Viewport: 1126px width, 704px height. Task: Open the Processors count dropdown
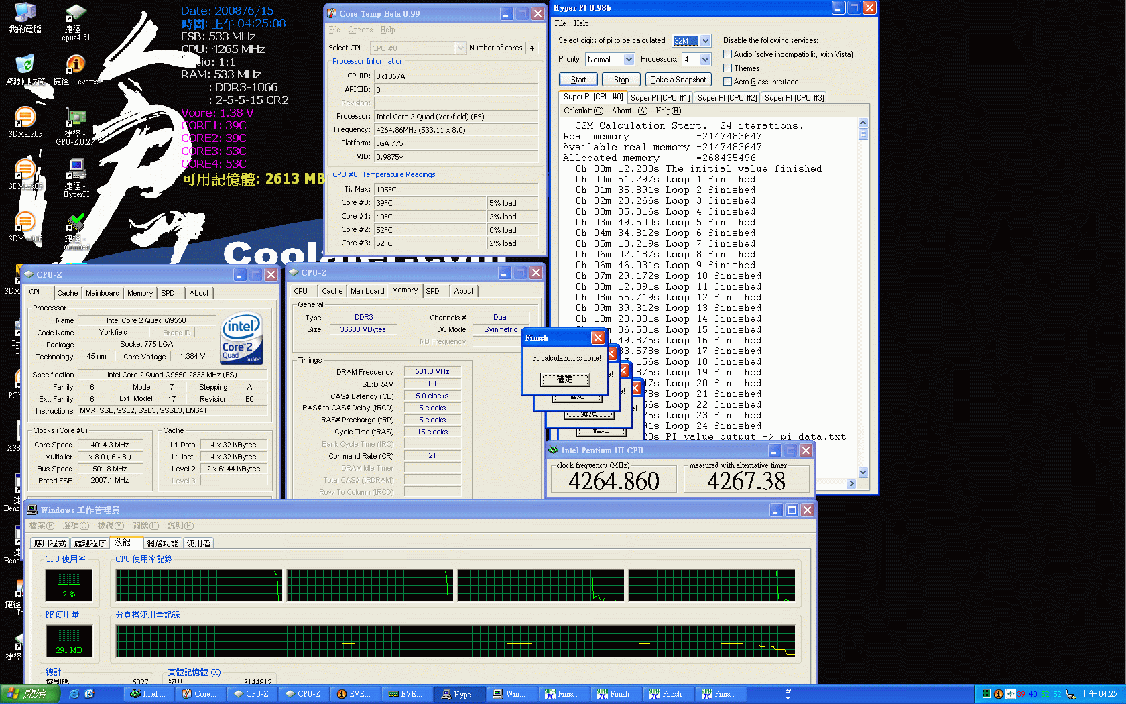[x=705, y=59]
